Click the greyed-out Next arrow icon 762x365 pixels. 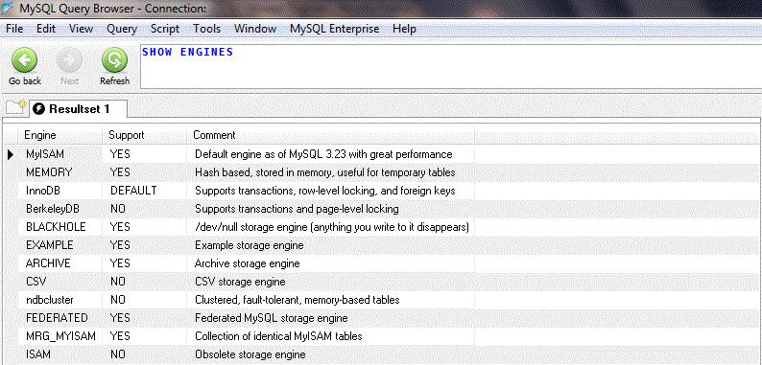pos(69,60)
